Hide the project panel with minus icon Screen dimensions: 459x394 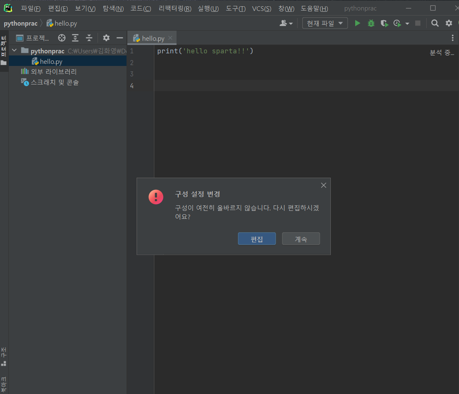[120, 38]
